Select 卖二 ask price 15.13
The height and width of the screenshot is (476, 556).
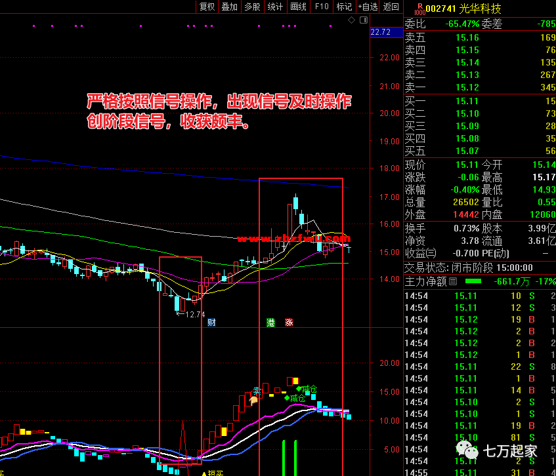(x=467, y=75)
